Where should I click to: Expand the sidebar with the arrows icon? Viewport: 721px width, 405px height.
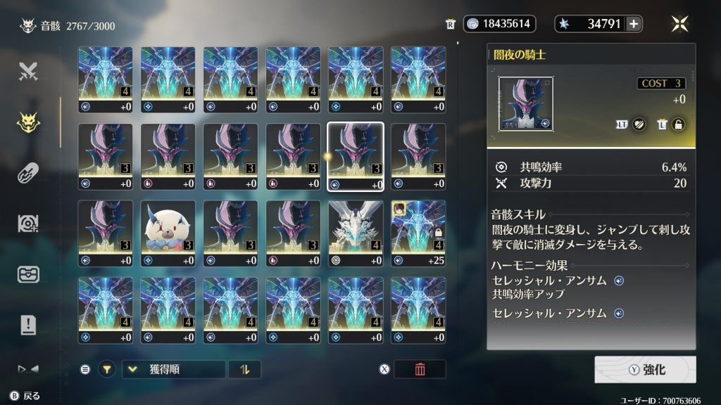[x=28, y=368]
